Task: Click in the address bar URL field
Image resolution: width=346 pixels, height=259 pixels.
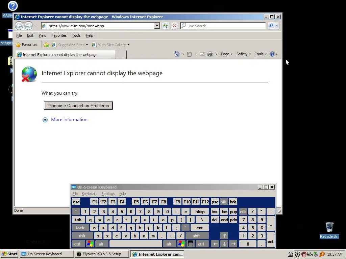Action: point(98,26)
